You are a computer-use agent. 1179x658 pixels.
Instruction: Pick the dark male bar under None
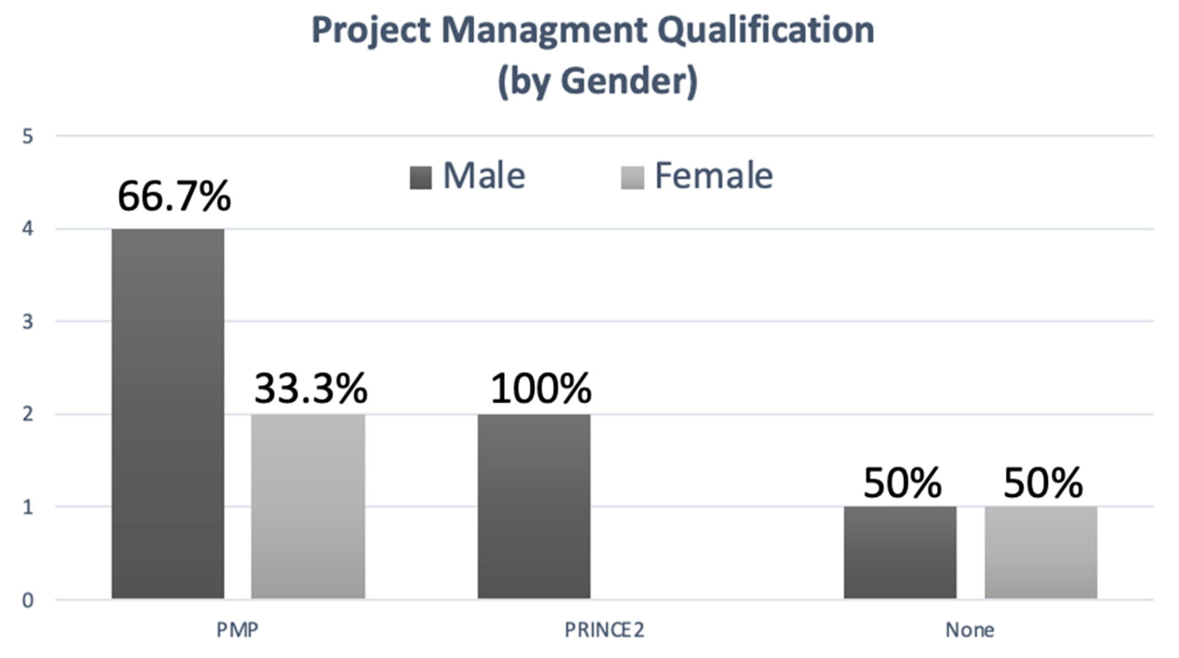click(900, 552)
